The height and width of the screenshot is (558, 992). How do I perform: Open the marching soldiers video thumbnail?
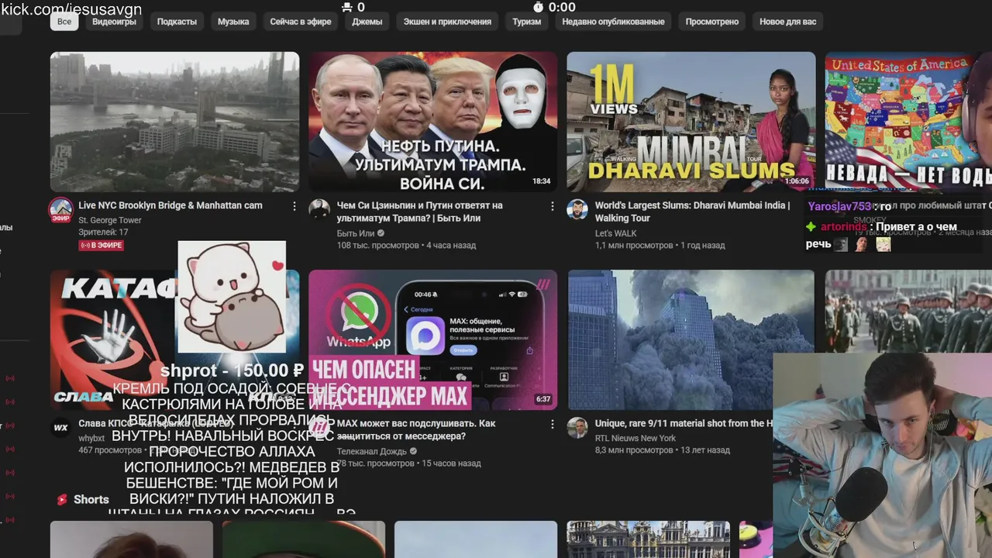coord(908,311)
